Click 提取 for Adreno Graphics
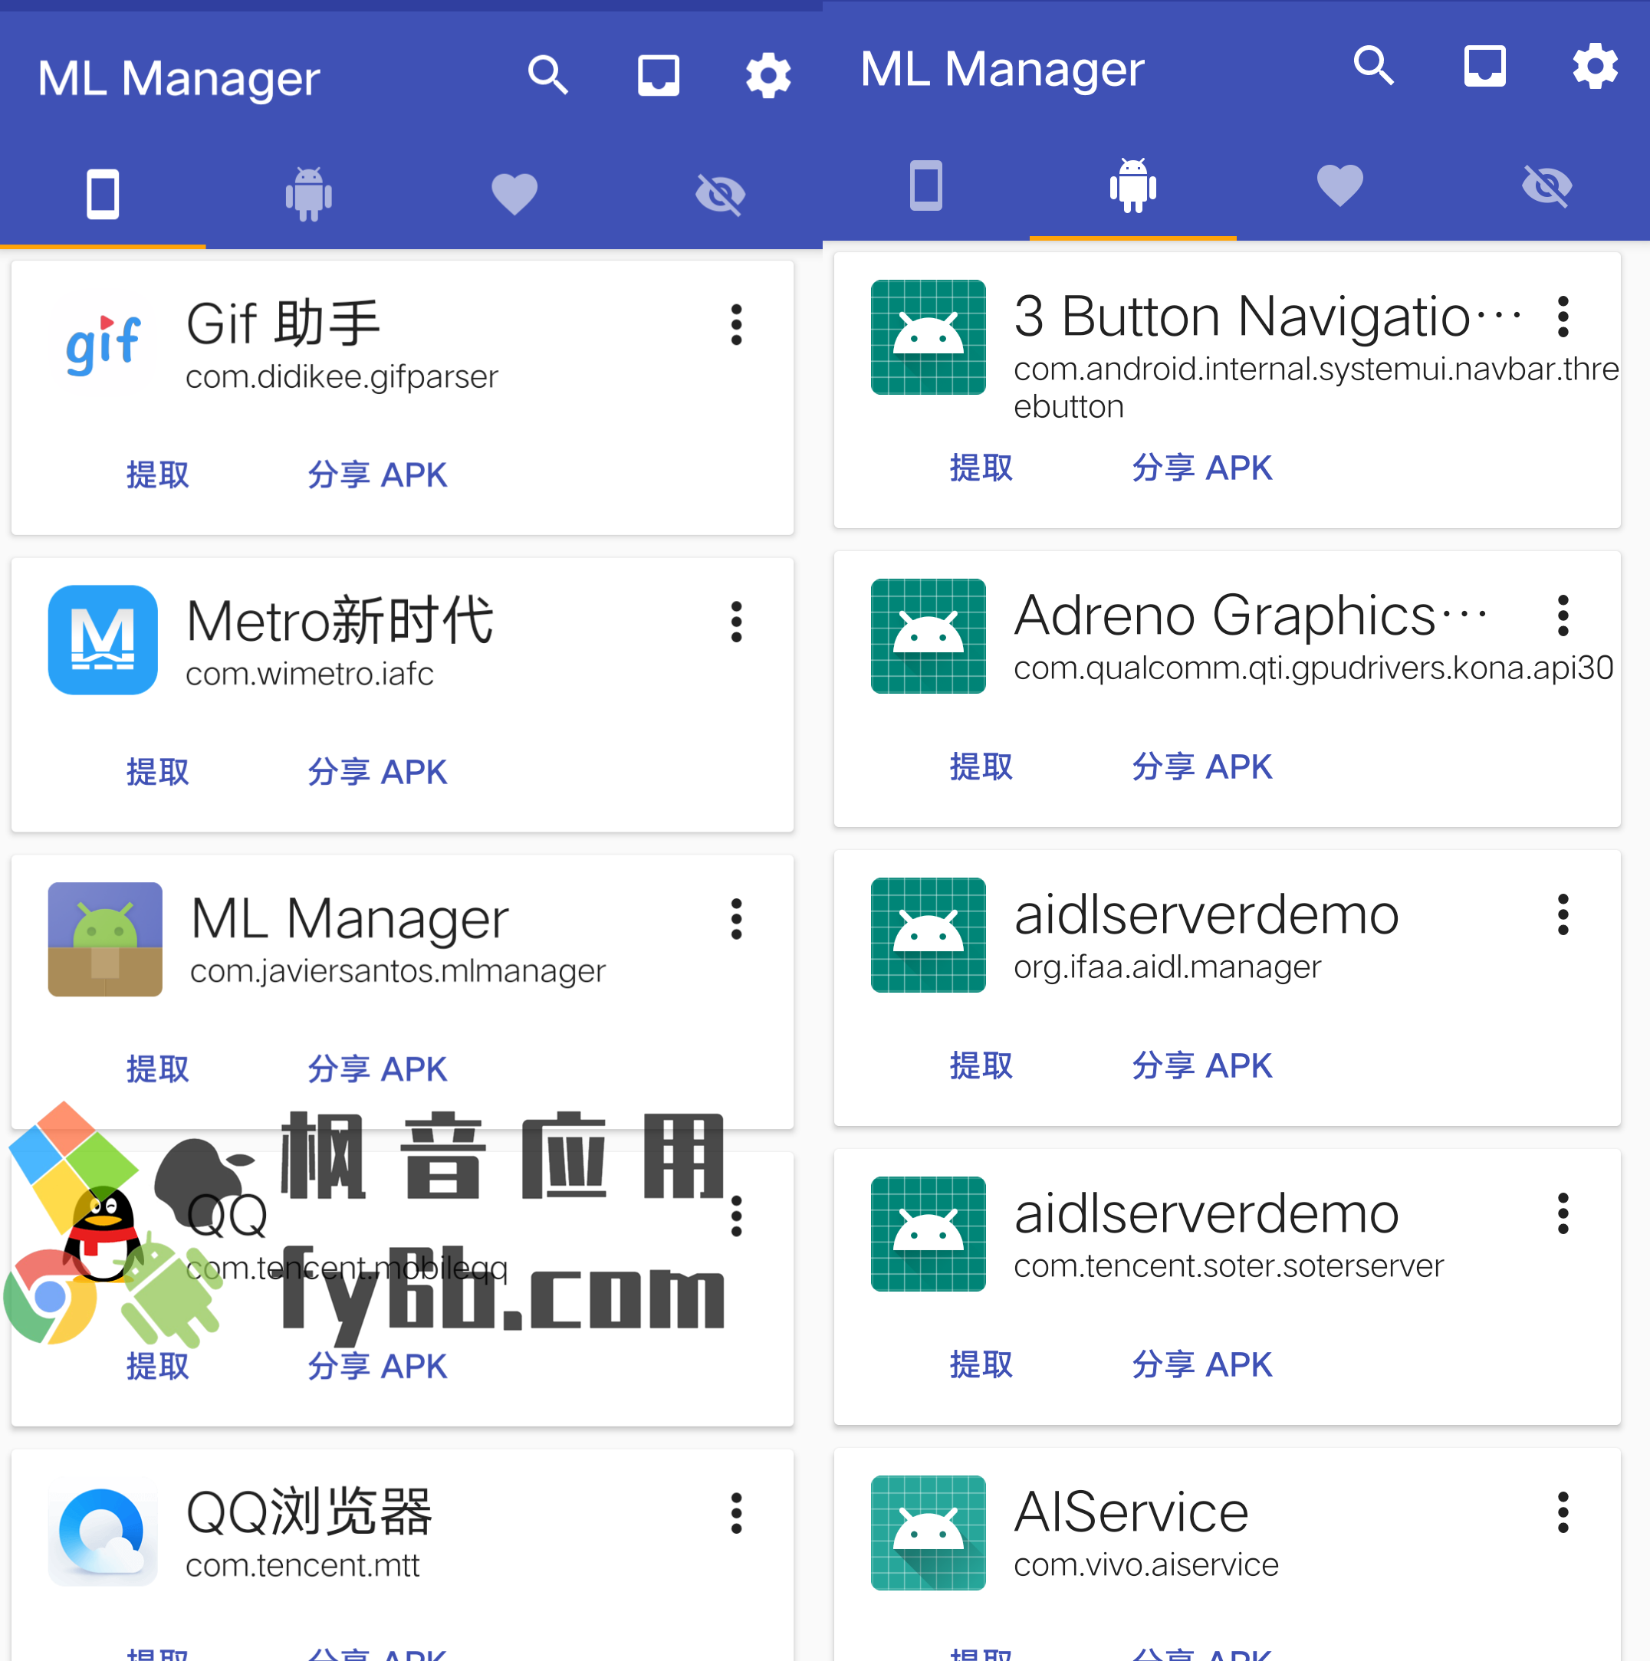 tap(981, 766)
